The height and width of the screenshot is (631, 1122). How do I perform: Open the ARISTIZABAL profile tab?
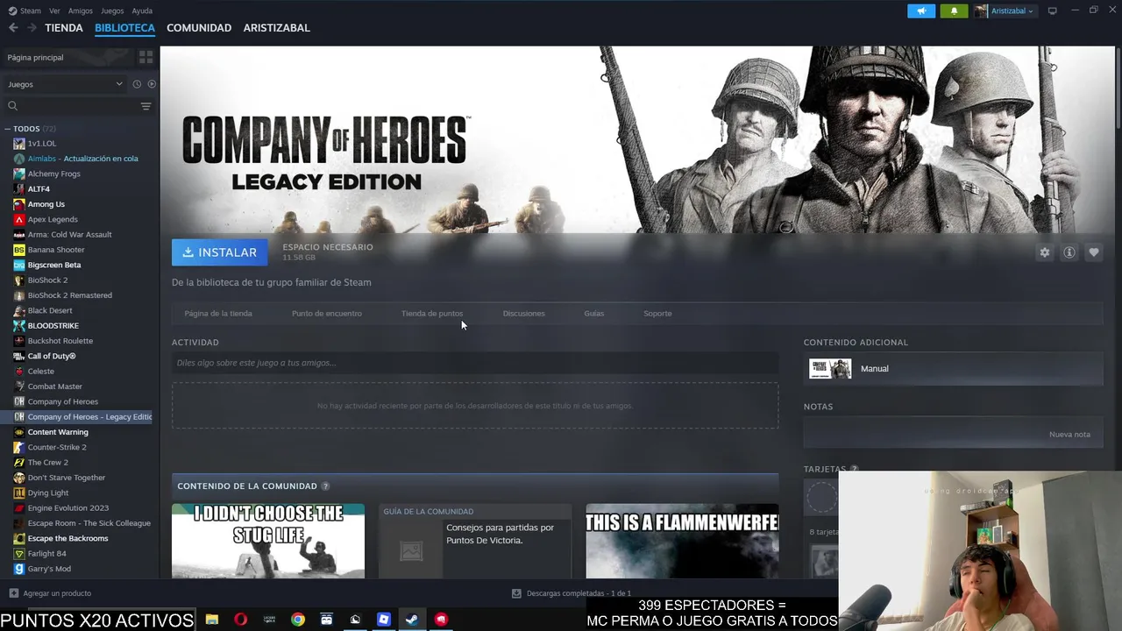click(x=276, y=28)
